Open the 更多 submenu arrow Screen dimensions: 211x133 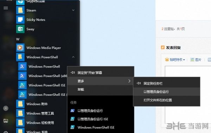point(129,81)
